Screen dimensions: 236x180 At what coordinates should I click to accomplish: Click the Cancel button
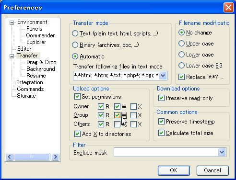212,170
